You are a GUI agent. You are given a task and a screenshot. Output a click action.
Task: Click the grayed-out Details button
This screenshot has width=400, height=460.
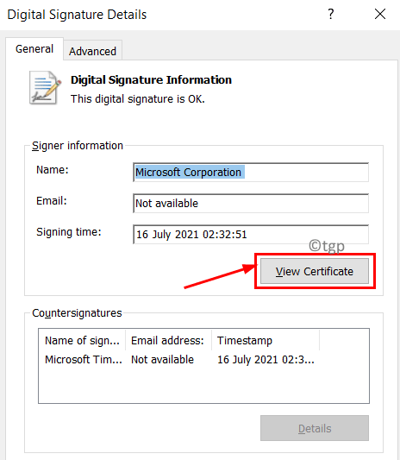[x=315, y=428]
